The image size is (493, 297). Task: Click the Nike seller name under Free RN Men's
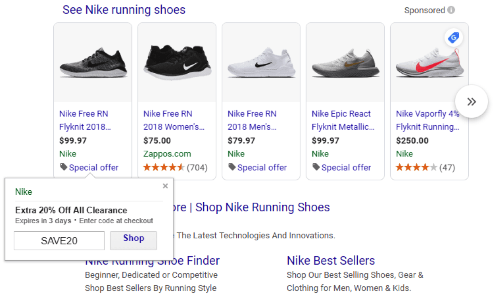236,154
